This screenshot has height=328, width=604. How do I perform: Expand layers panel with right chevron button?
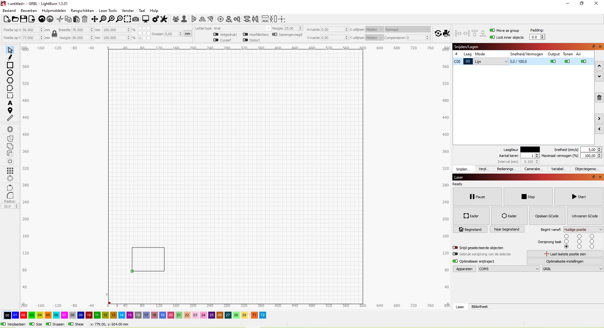pos(599,119)
